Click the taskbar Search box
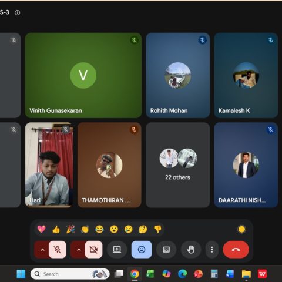282x282 pixels. 70,274
